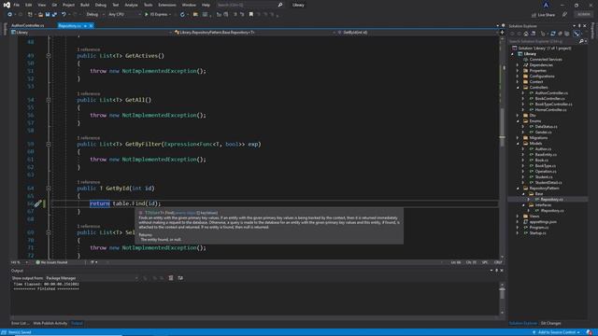Collapse GetById method outline at line 64

click(x=49, y=189)
